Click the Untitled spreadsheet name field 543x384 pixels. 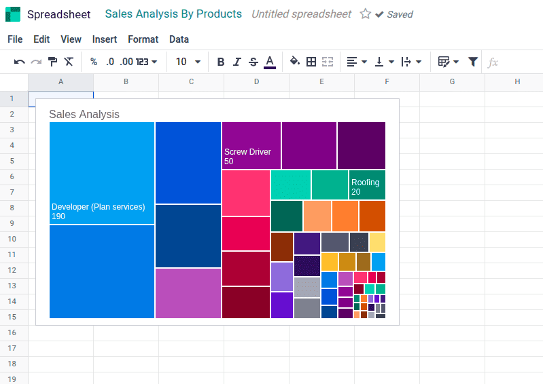click(x=301, y=14)
